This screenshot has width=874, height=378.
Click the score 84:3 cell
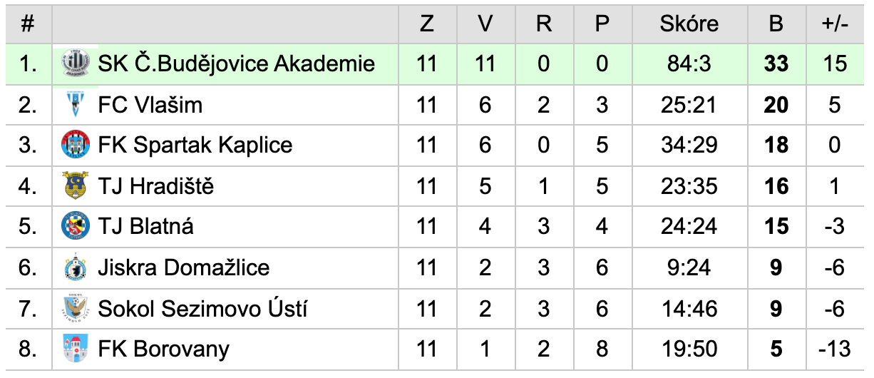689,64
